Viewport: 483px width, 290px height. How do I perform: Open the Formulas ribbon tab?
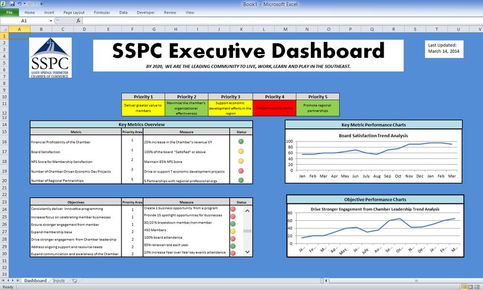102,12
